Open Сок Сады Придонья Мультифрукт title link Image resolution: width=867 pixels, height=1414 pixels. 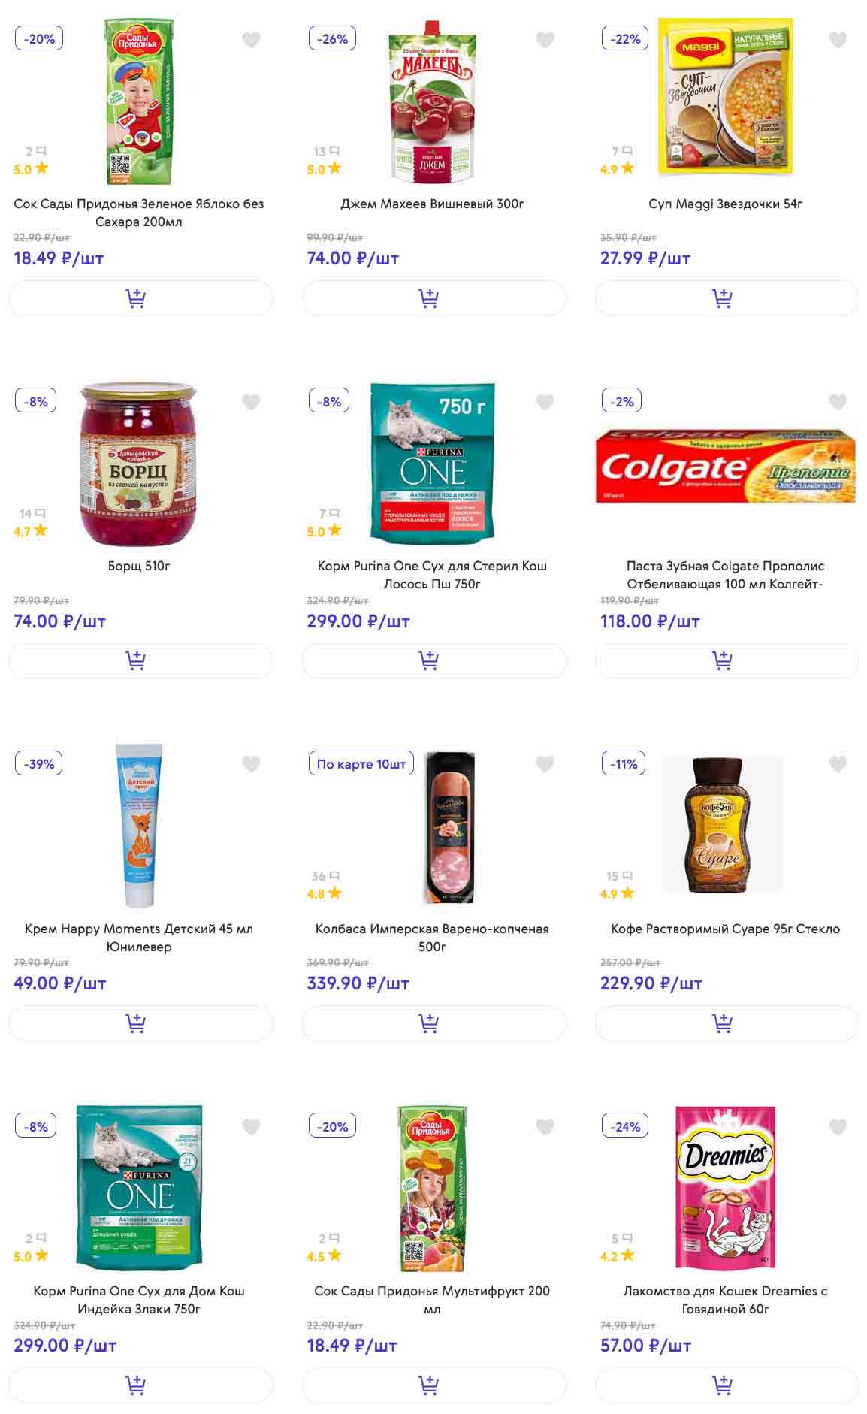pos(432,1300)
